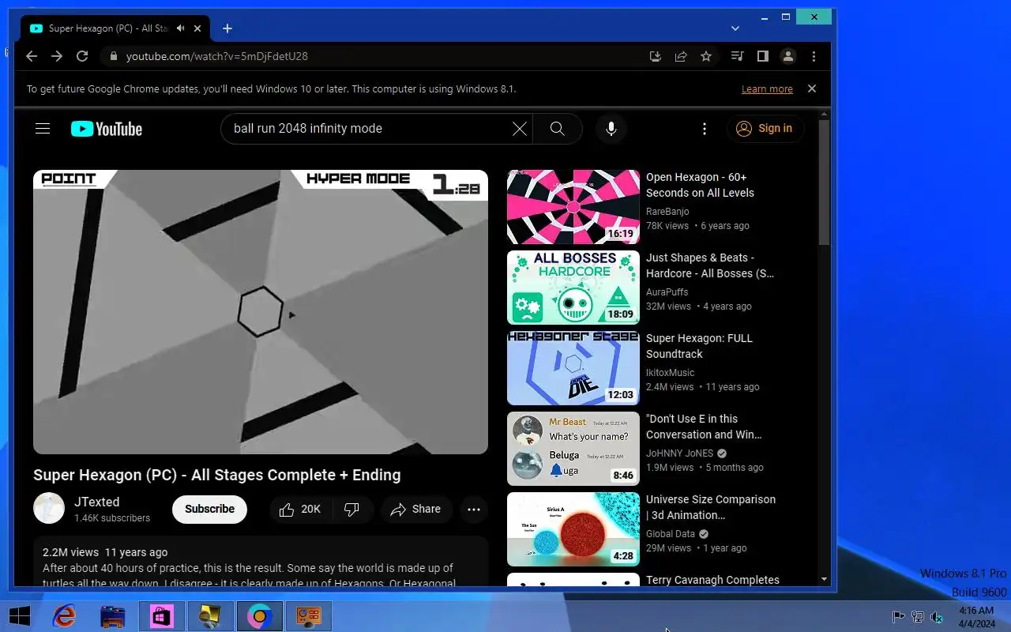This screenshot has height=632, width=1011.
Task: Open Just Shapes & Beats thumbnail
Action: click(x=573, y=288)
